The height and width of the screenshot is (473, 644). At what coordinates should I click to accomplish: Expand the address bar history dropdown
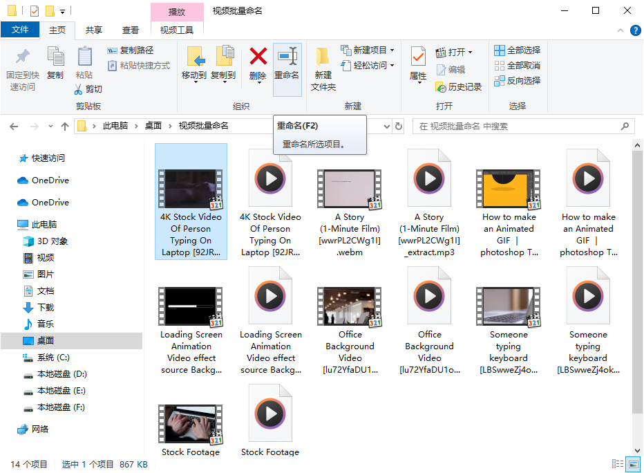pyautogui.click(x=387, y=127)
